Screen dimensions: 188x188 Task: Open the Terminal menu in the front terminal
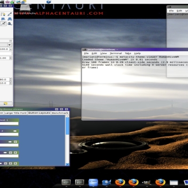[x=116, y=53]
